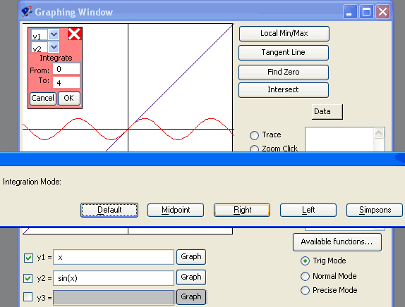Close the red Integrate panel with X
This screenshot has width=405, height=307.
74,35
